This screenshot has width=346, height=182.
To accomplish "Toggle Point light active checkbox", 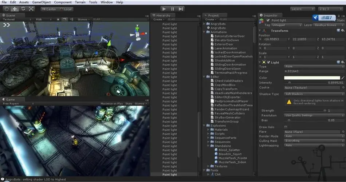I will tap(268, 20).
